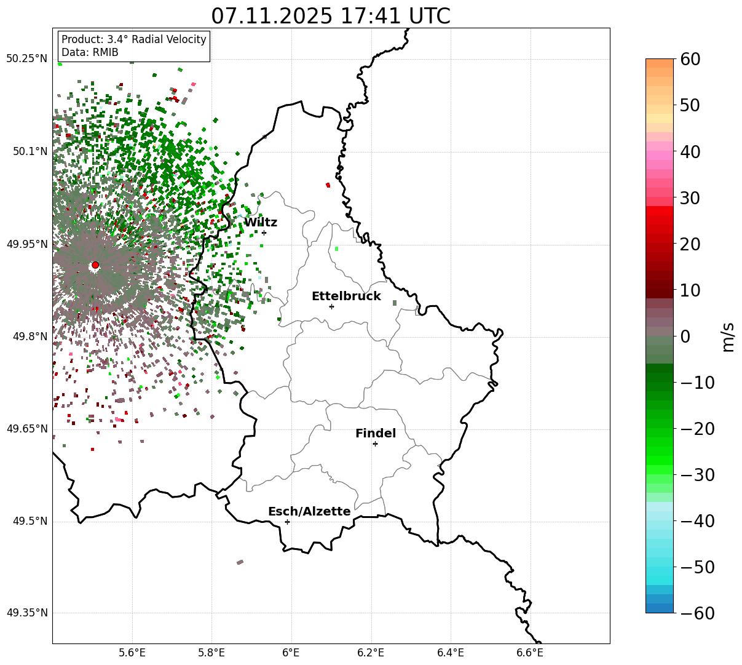Click the colorbar tick label −30
The width and height of the screenshot is (742, 665).
(697, 475)
